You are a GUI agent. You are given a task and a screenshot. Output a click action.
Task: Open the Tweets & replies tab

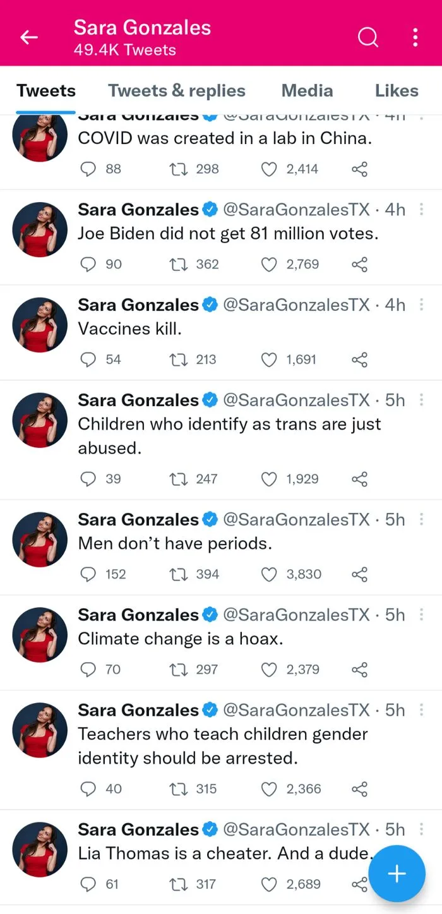tap(177, 90)
